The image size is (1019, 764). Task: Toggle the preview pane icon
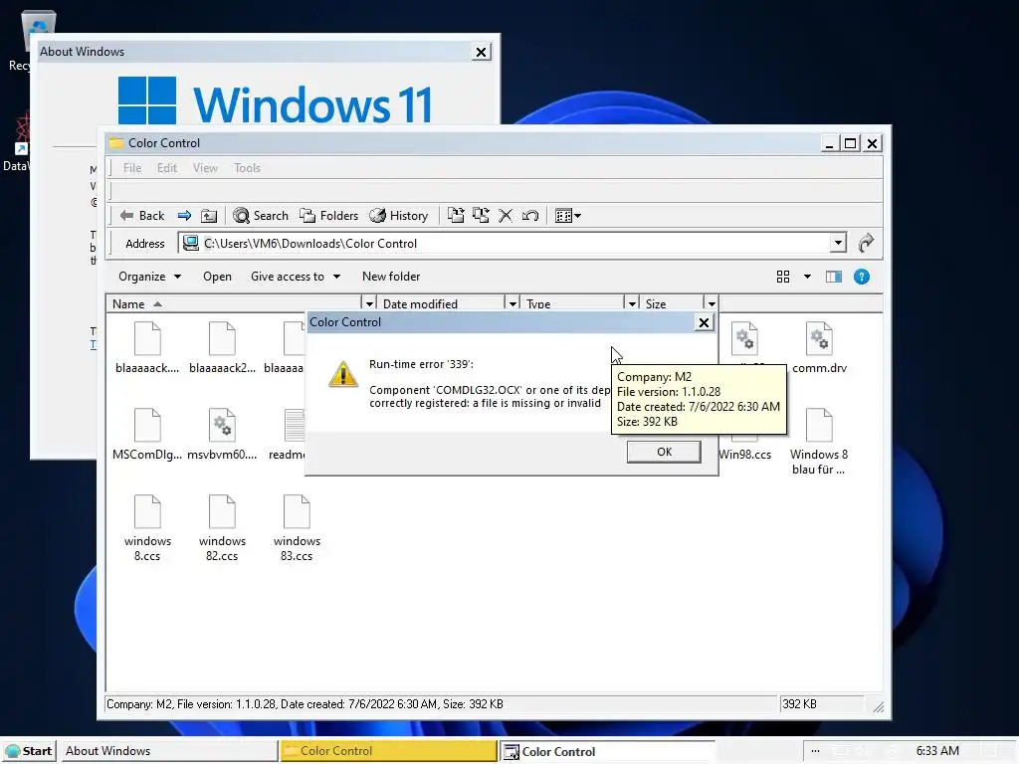click(834, 277)
